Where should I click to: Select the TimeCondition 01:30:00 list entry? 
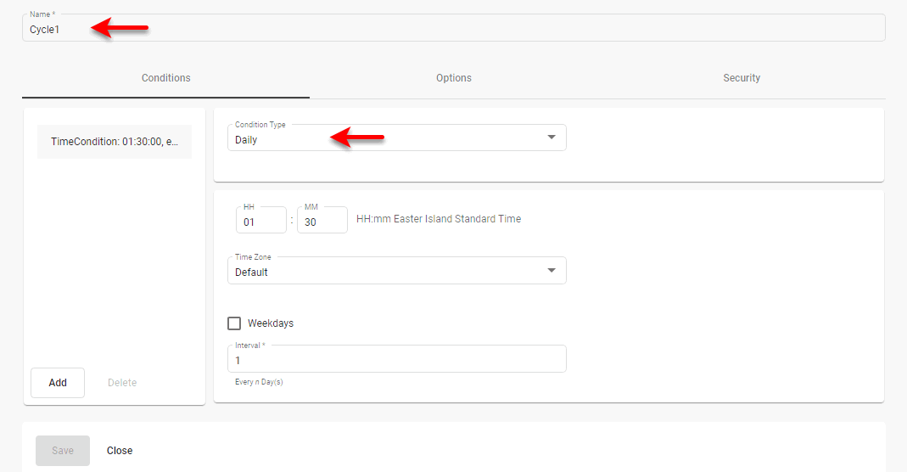pyautogui.click(x=115, y=142)
